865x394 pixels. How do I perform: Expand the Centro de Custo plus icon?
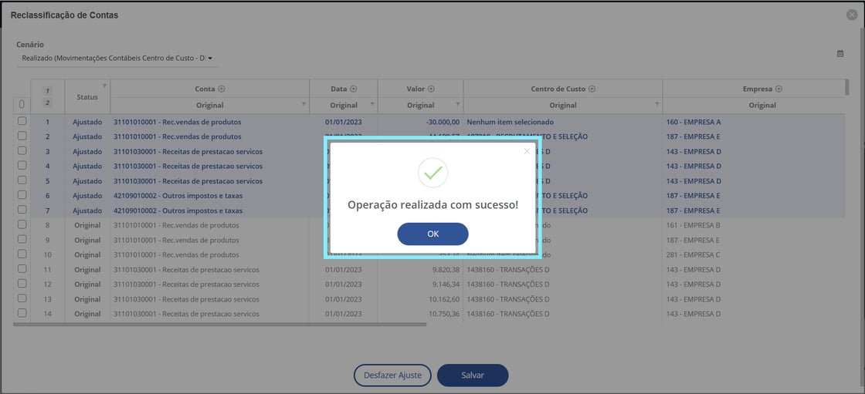591,88
